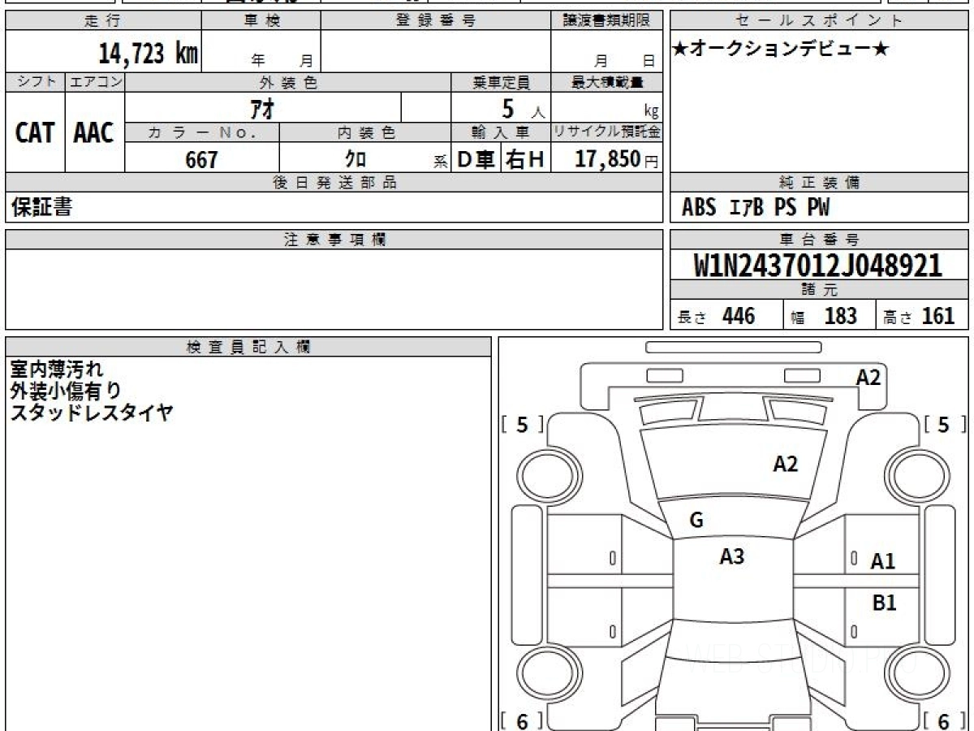Select the equipment list ABS エアB PS PW
This screenshot has width=974, height=731.
click(x=756, y=208)
